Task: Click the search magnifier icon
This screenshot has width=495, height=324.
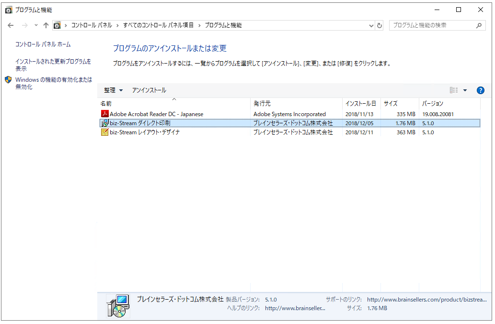Action: [x=479, y=25]
